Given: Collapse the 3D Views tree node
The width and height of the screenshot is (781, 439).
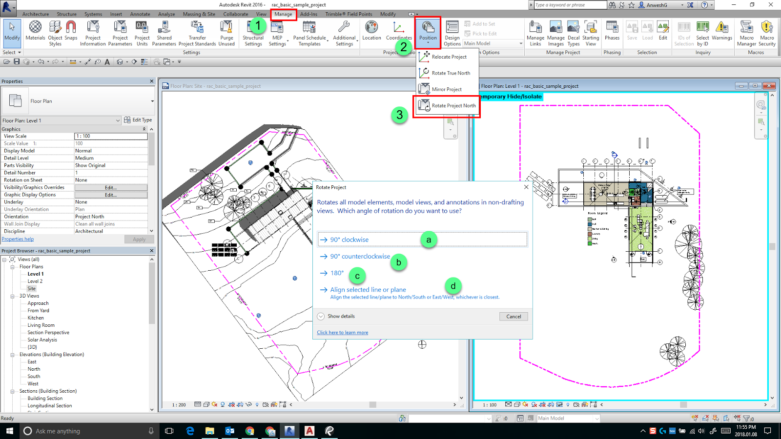Looking at the screenshot, I should point(12,296).
